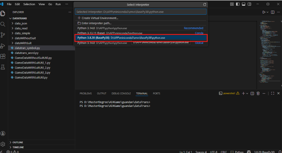Viewport: 282px width, 153px height.
Task: Kill the terminal with trash icon
Action: tap(258, 93)
